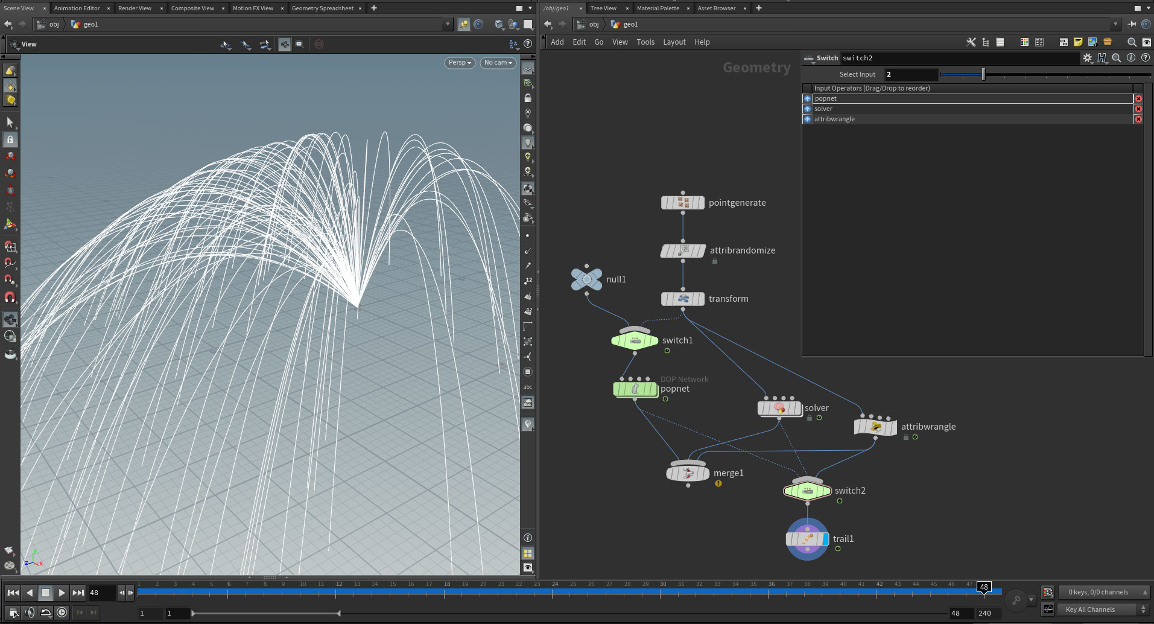This screenshot has height=624, width=1154.
Task: Open the Add menu in network editor
Action: (557, 42)
